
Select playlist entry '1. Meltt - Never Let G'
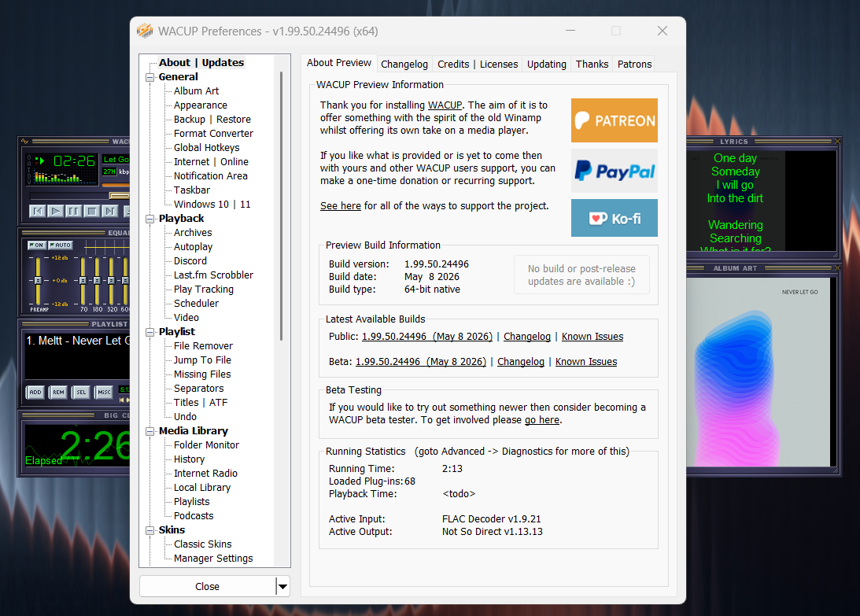coord(78,341)
